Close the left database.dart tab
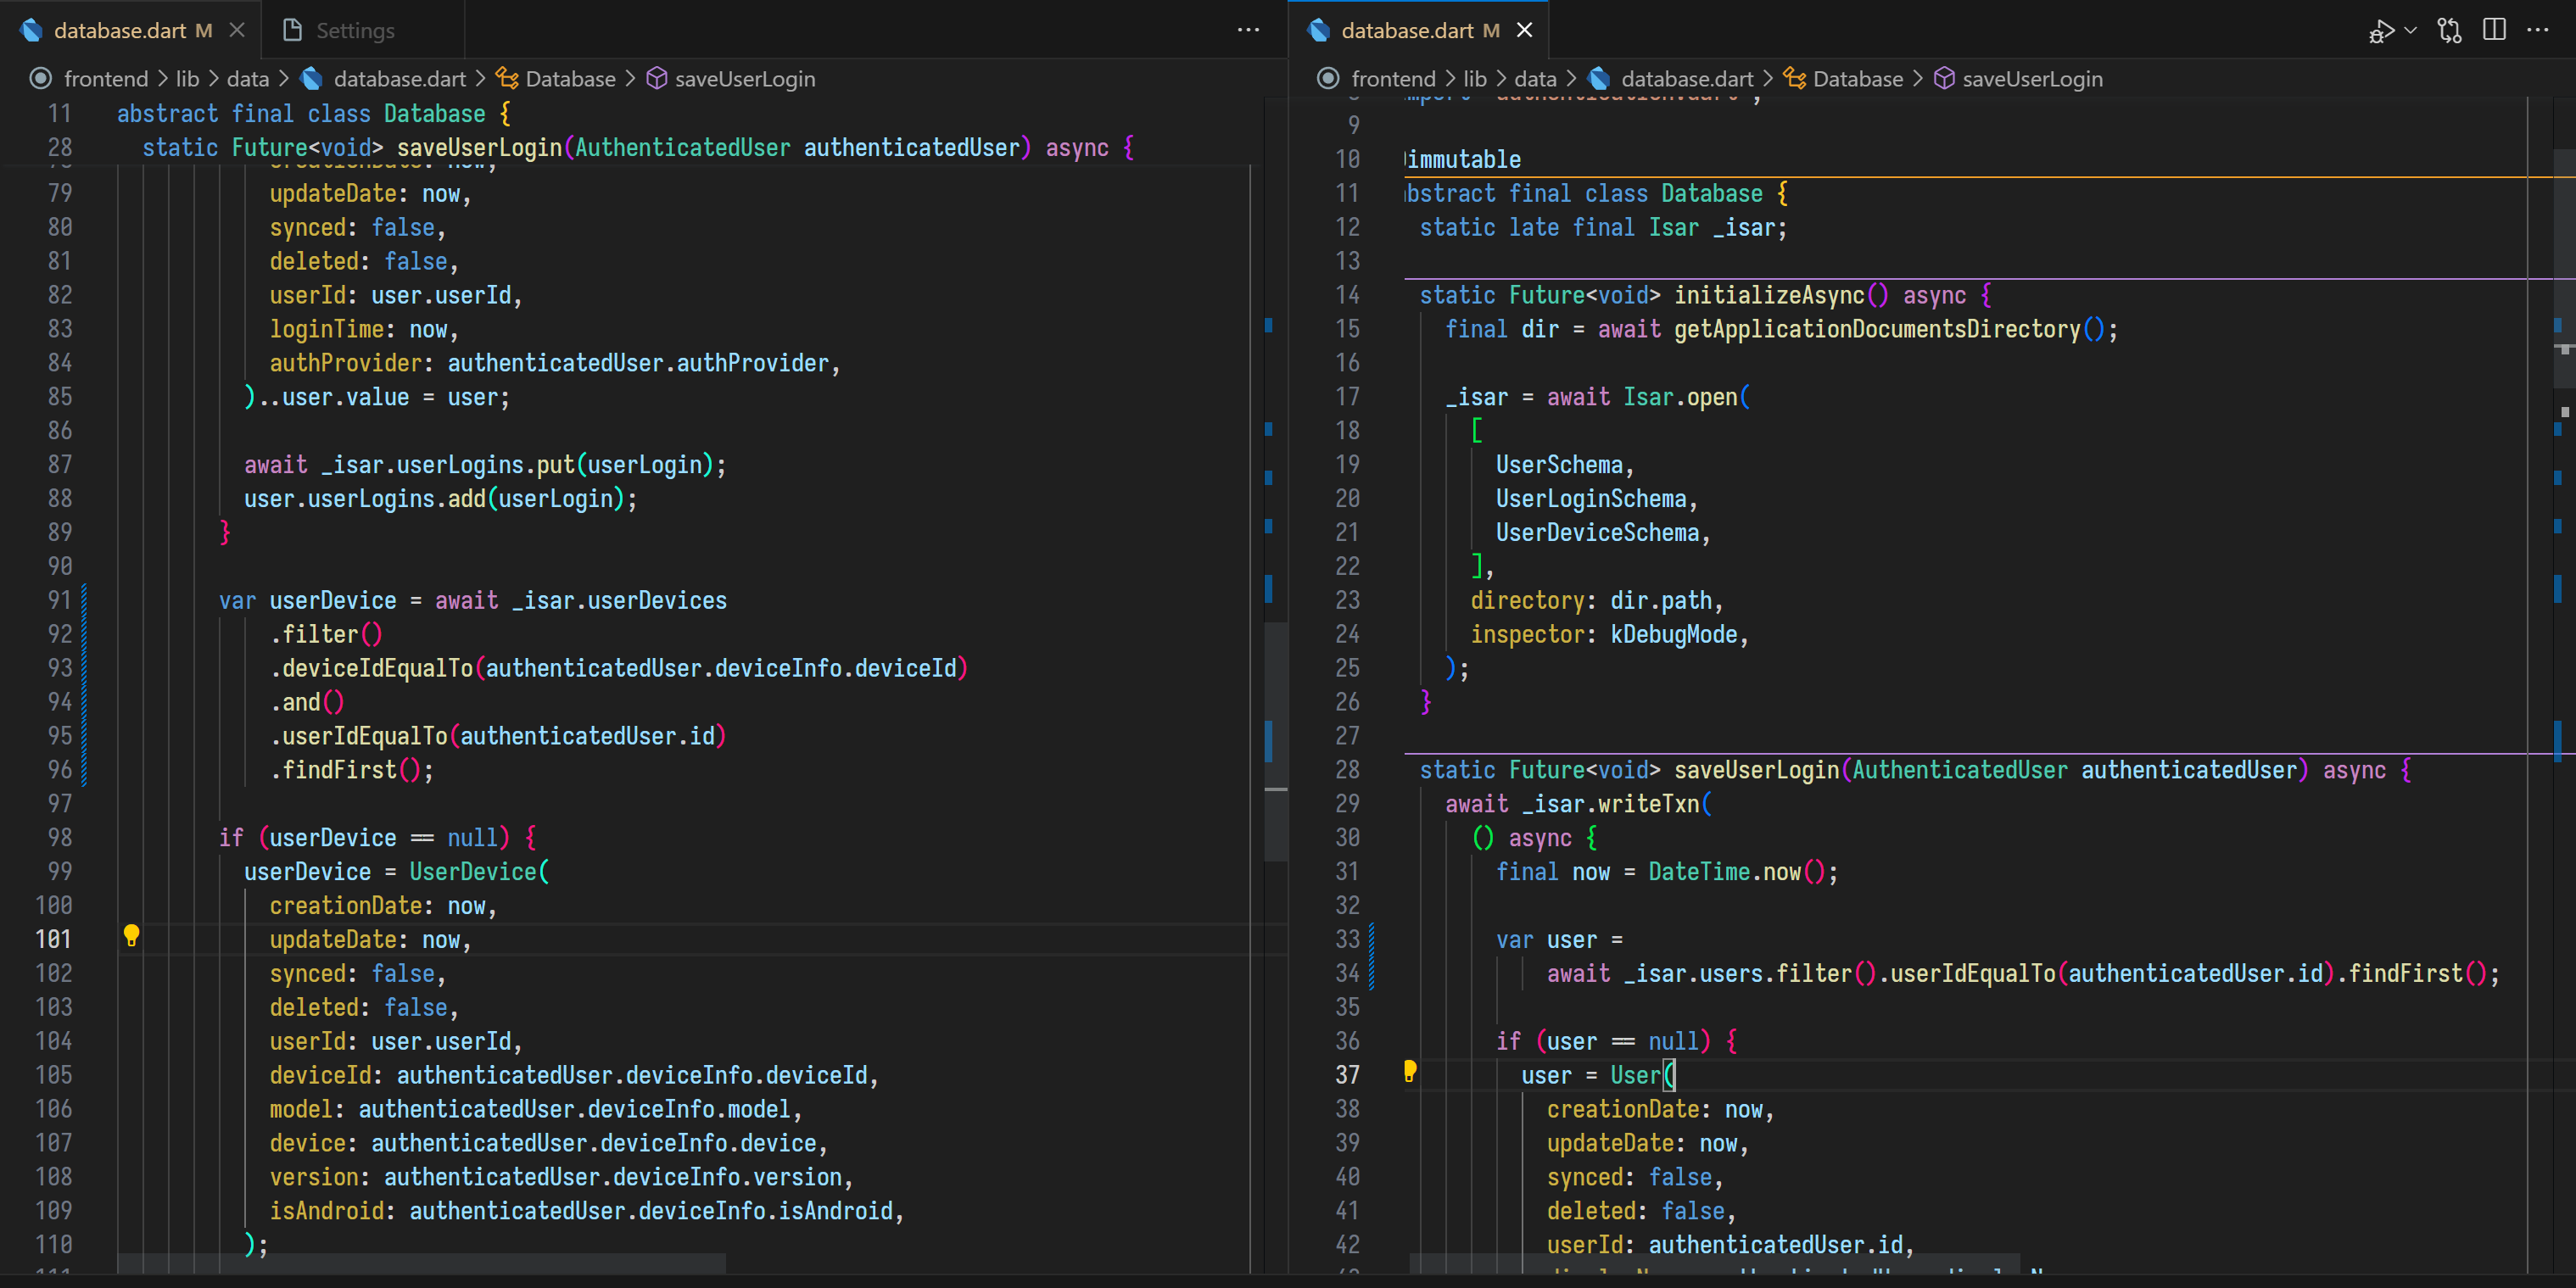The width and height of the screenshot is (2576, 1288). pos(237,30)
